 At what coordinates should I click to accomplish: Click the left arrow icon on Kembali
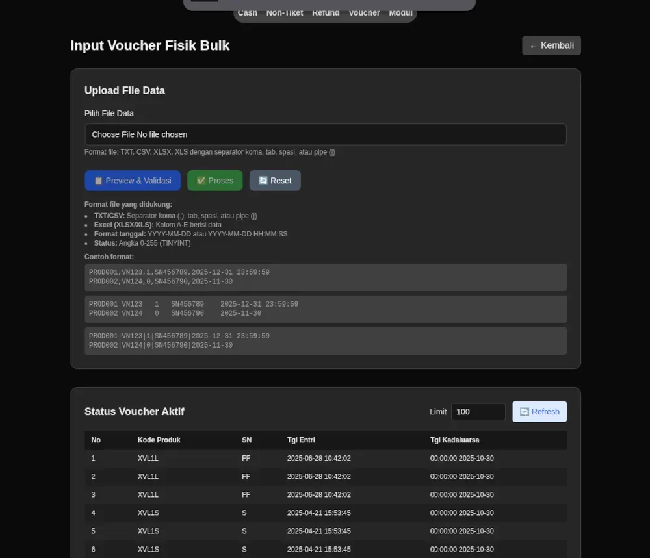pyautogui.click(x=533, y=45)
